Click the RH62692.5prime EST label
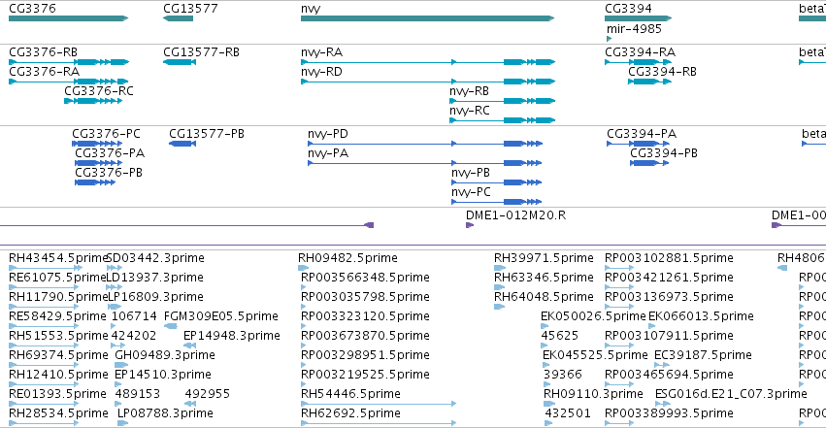Screen dimensions: 826x428 coord(350,413)
